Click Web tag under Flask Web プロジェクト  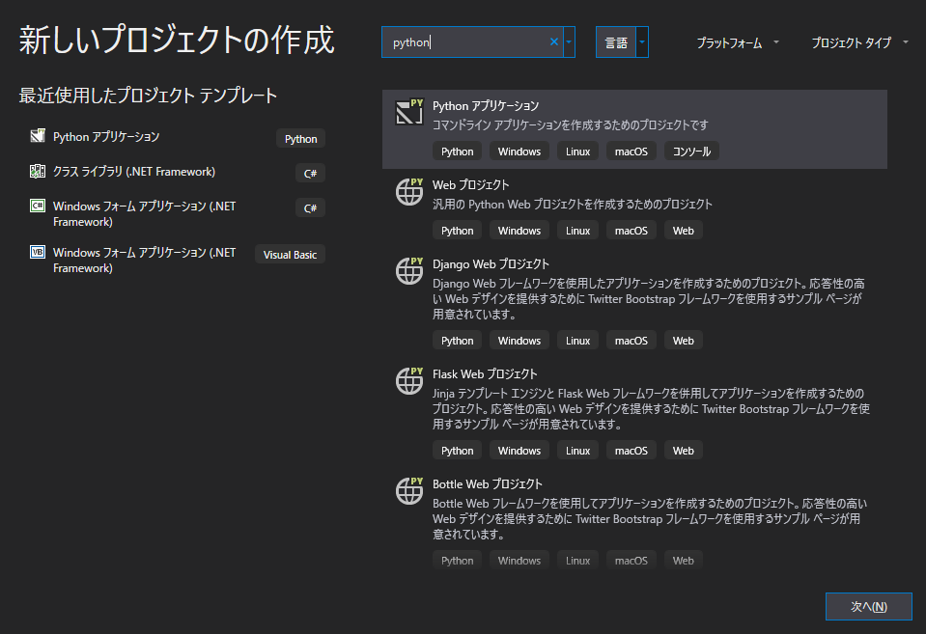coord(684,451)
